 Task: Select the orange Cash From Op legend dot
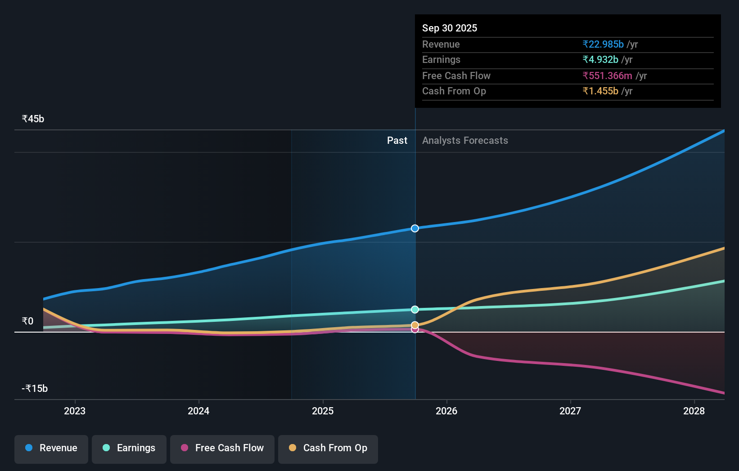click(293, 448)
